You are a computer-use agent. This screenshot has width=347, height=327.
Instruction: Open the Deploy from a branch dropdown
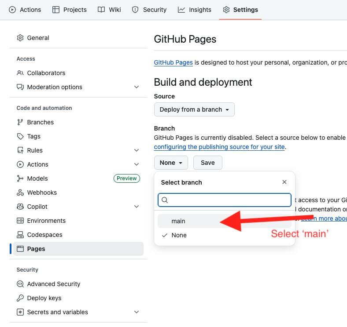point(194,109)
